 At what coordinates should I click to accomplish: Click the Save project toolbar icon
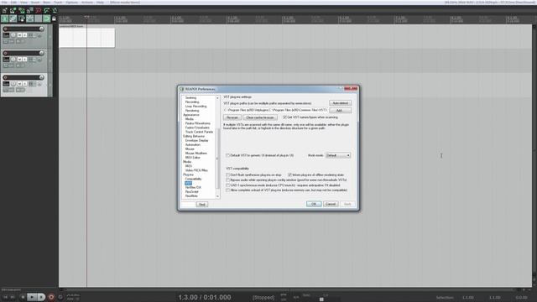tap(22, 10)
